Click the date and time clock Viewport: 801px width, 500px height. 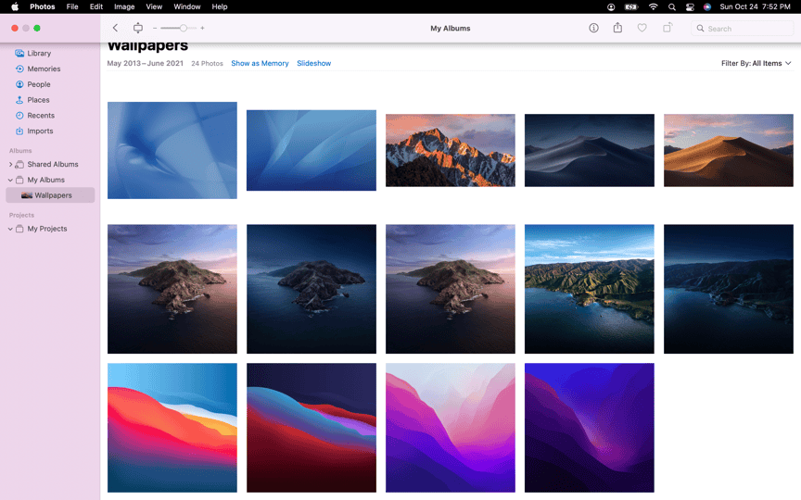point(755,6)
